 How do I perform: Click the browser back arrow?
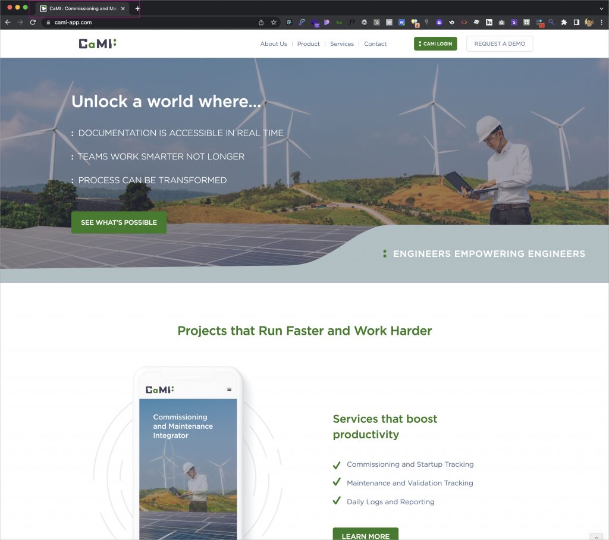(8, 22)
